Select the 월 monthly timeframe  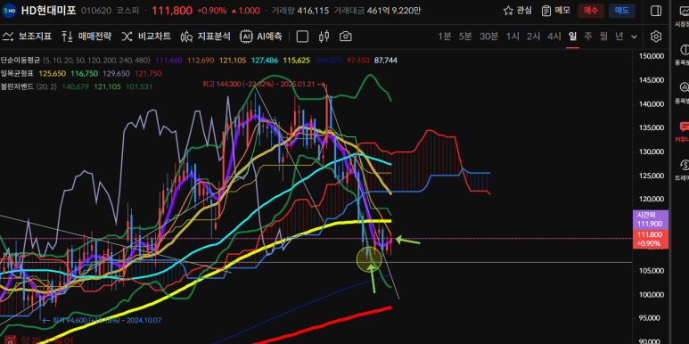point(603,37)
